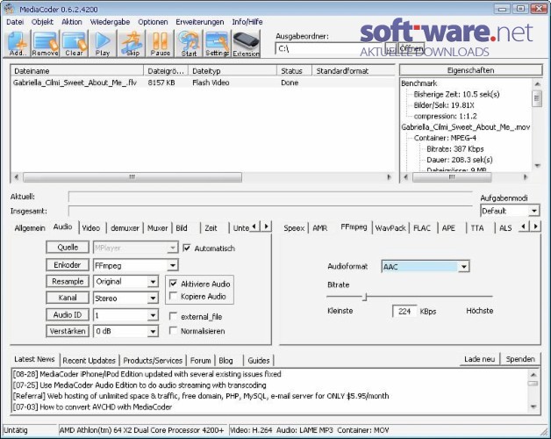
Task: Check the external_file option
Action: 173,316
